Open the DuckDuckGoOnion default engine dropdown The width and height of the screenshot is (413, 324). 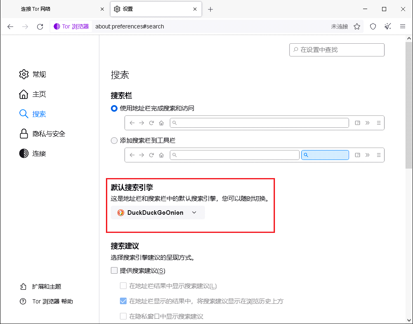(x=158, y=213)
